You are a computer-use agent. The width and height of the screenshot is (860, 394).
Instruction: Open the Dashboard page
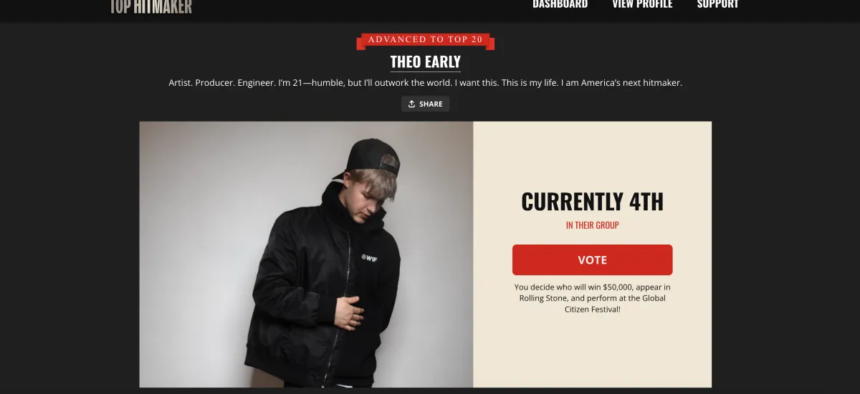(560, 4)
